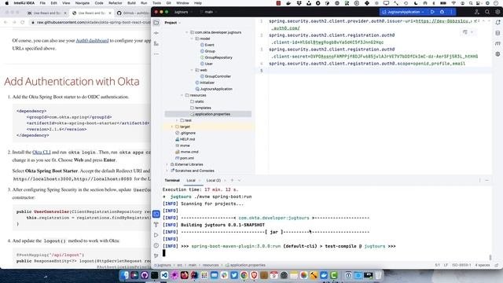This screenshot has height=283, width=503.
Task: Open JugtoursApplication run configuration dropdown
Action: point(403,12)
